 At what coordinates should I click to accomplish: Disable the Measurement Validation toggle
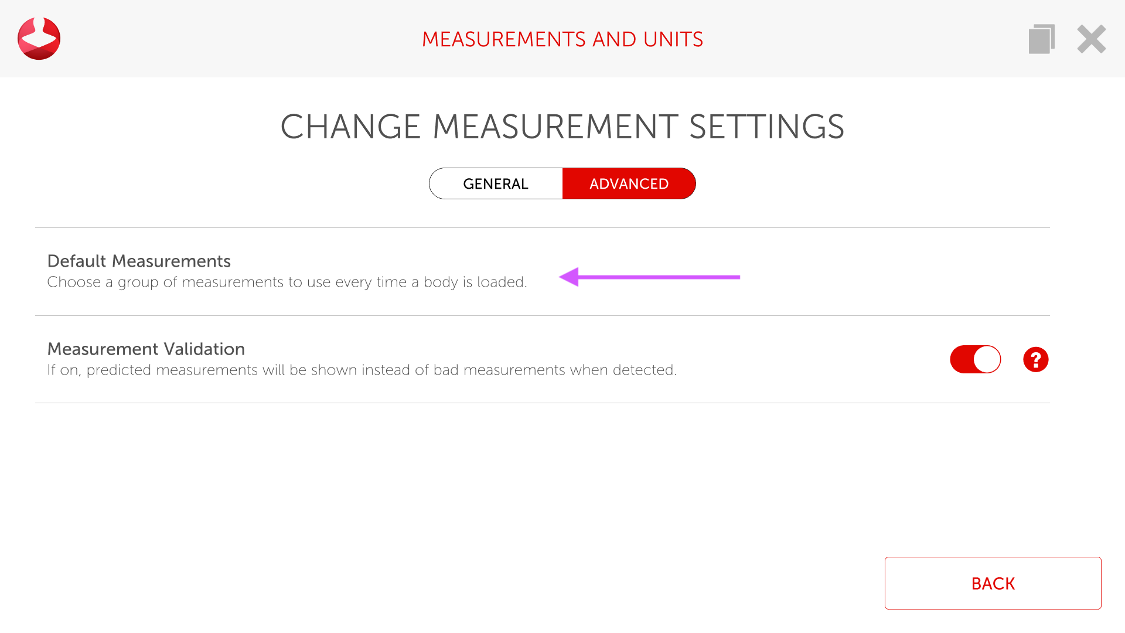click(975, 359)
